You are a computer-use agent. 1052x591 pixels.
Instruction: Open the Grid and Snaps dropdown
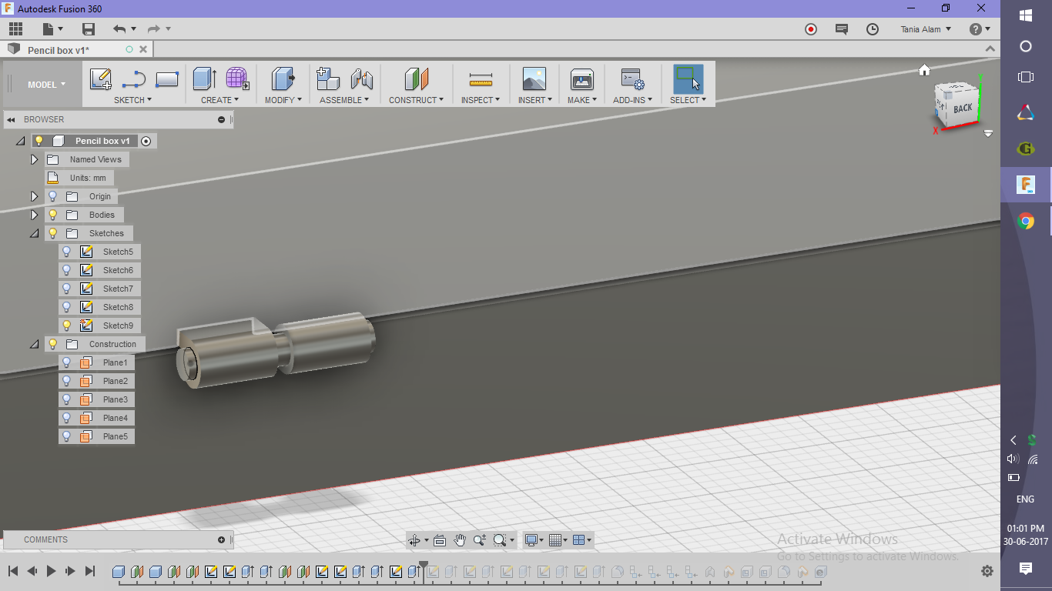(x=558, y=540)
